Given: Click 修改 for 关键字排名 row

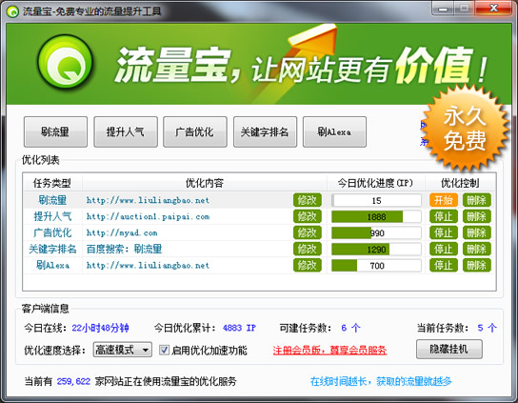Looking at the screenshot, I should 308,249.
